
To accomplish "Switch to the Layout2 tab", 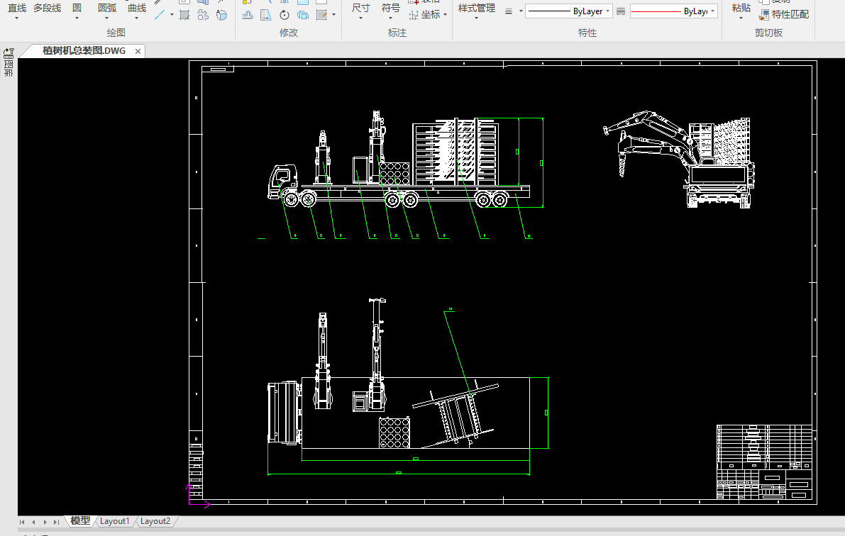I will [x=155, y=521].
